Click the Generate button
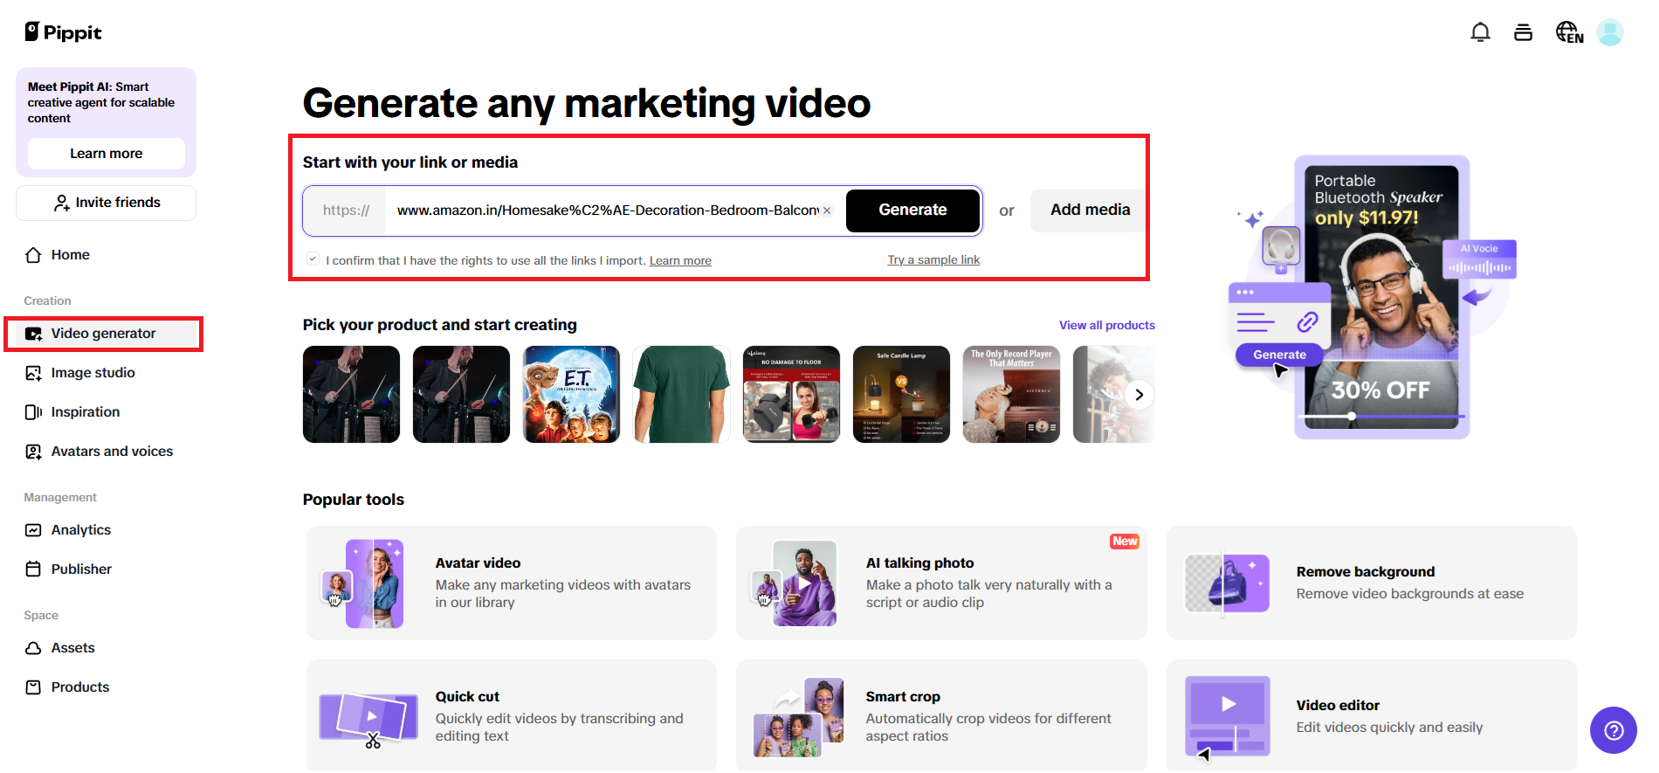This screenshot has width=1659, height=773. tap(912, 211)
